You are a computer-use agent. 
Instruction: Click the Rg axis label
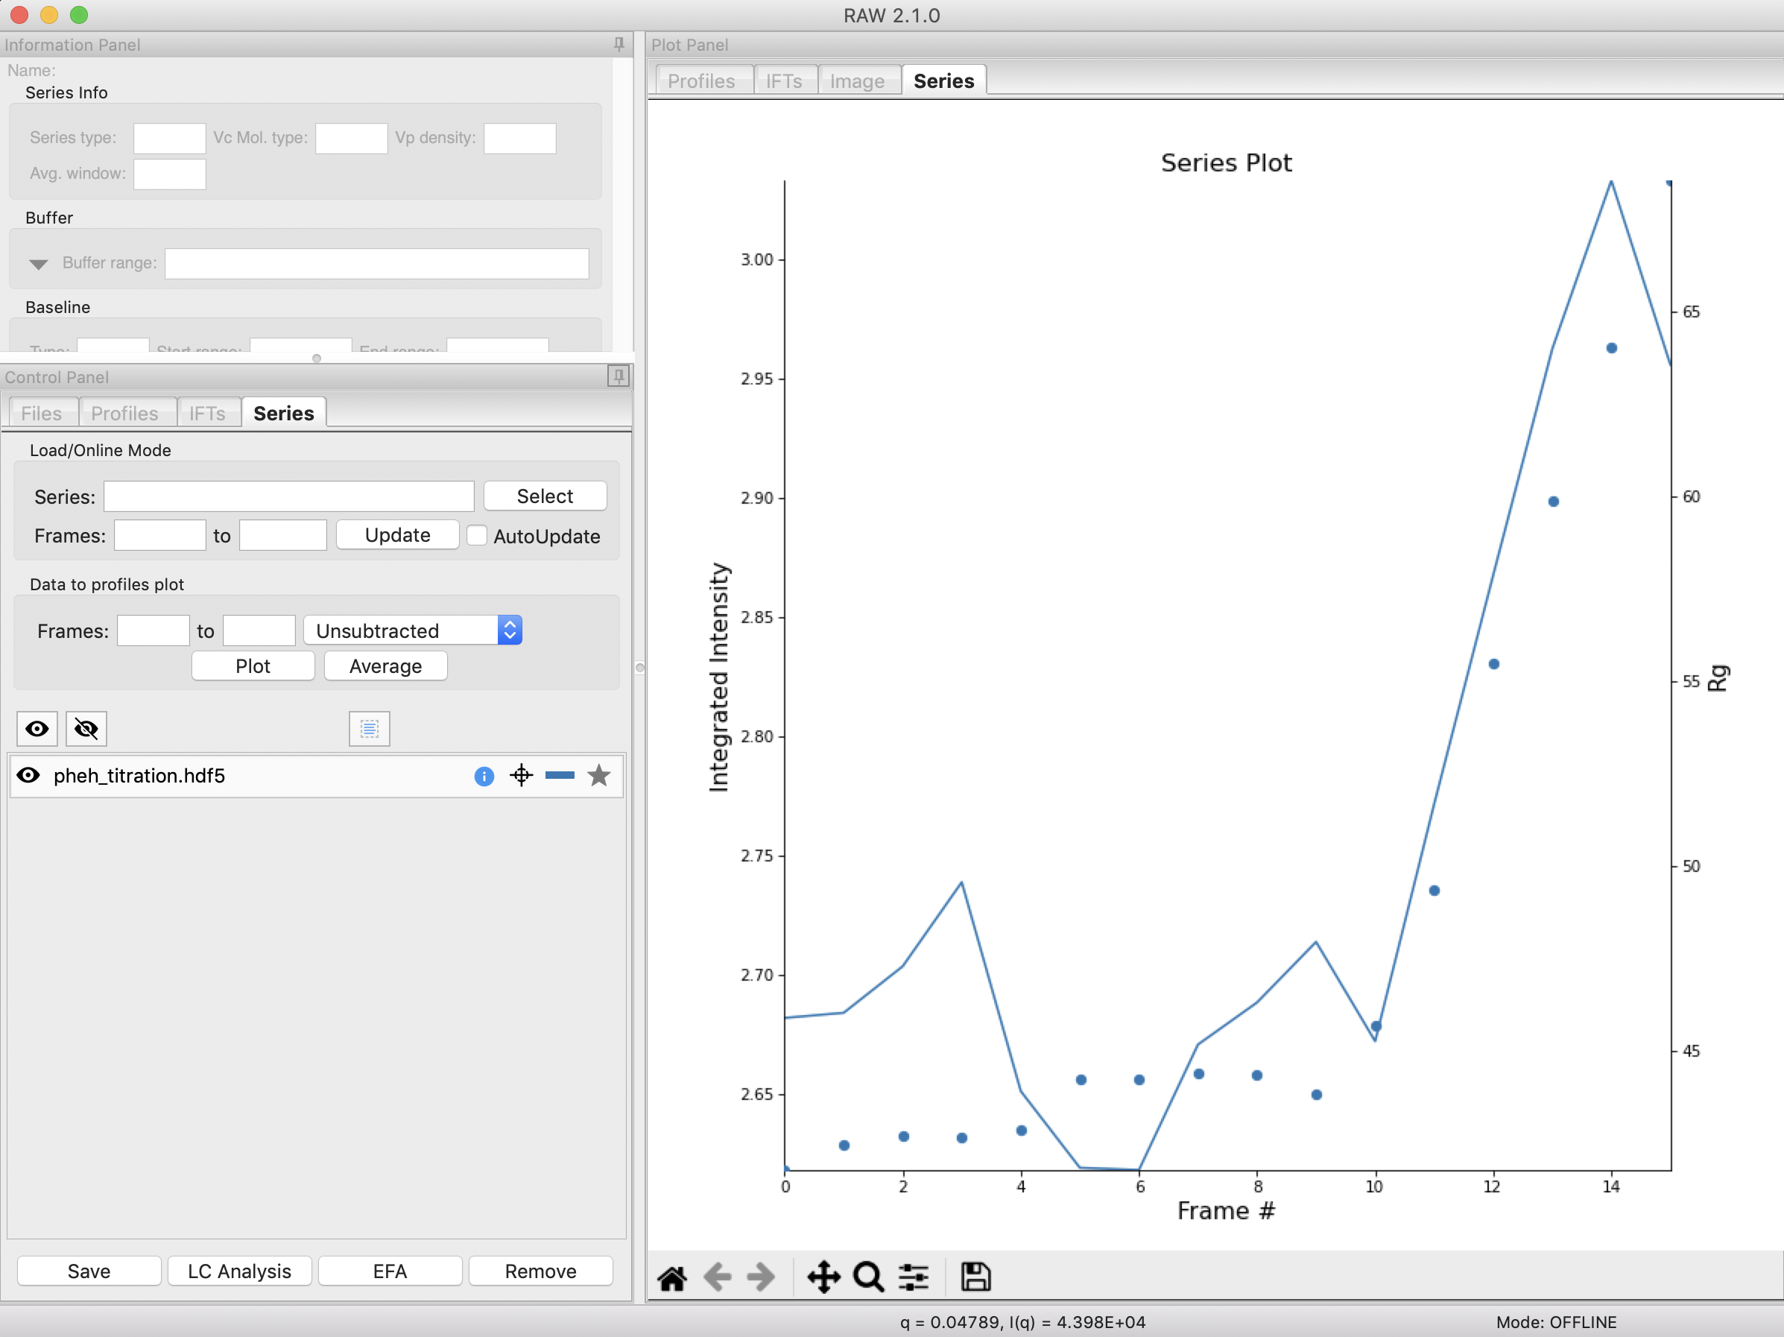[1717, 678]
